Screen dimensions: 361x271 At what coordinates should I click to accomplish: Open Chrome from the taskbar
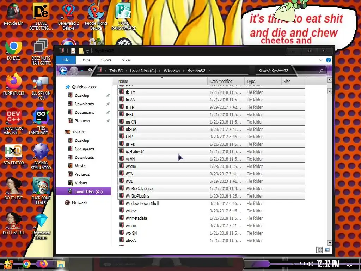[26, 264]
